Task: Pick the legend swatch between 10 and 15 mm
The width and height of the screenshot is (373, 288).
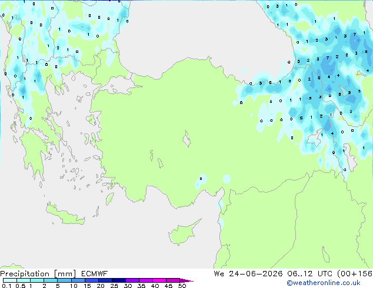Action: click(78, 280)
